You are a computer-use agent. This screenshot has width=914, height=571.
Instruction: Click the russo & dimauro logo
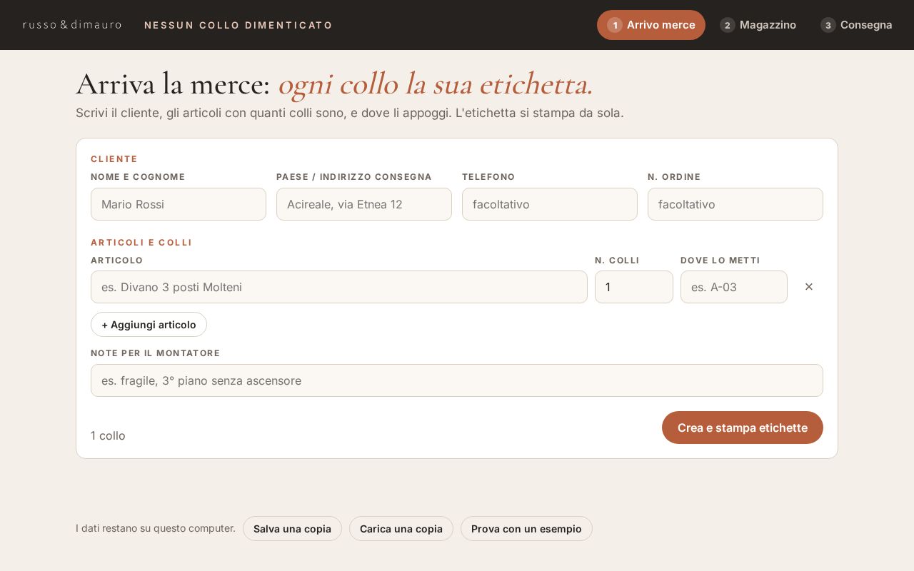coord(72,25)
